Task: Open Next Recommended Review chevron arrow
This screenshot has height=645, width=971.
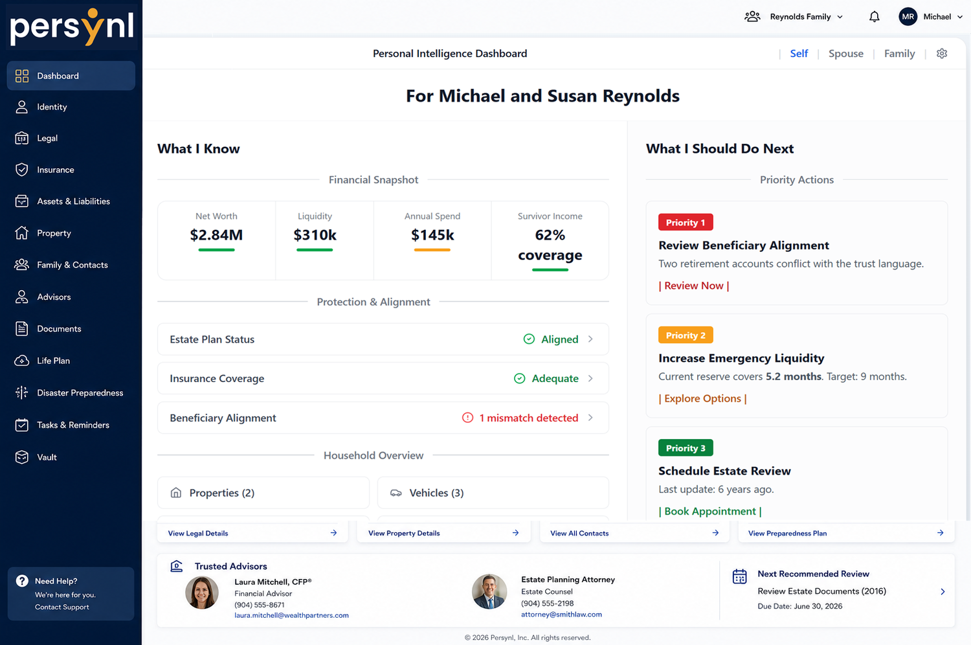Action: tap(943, 591)
